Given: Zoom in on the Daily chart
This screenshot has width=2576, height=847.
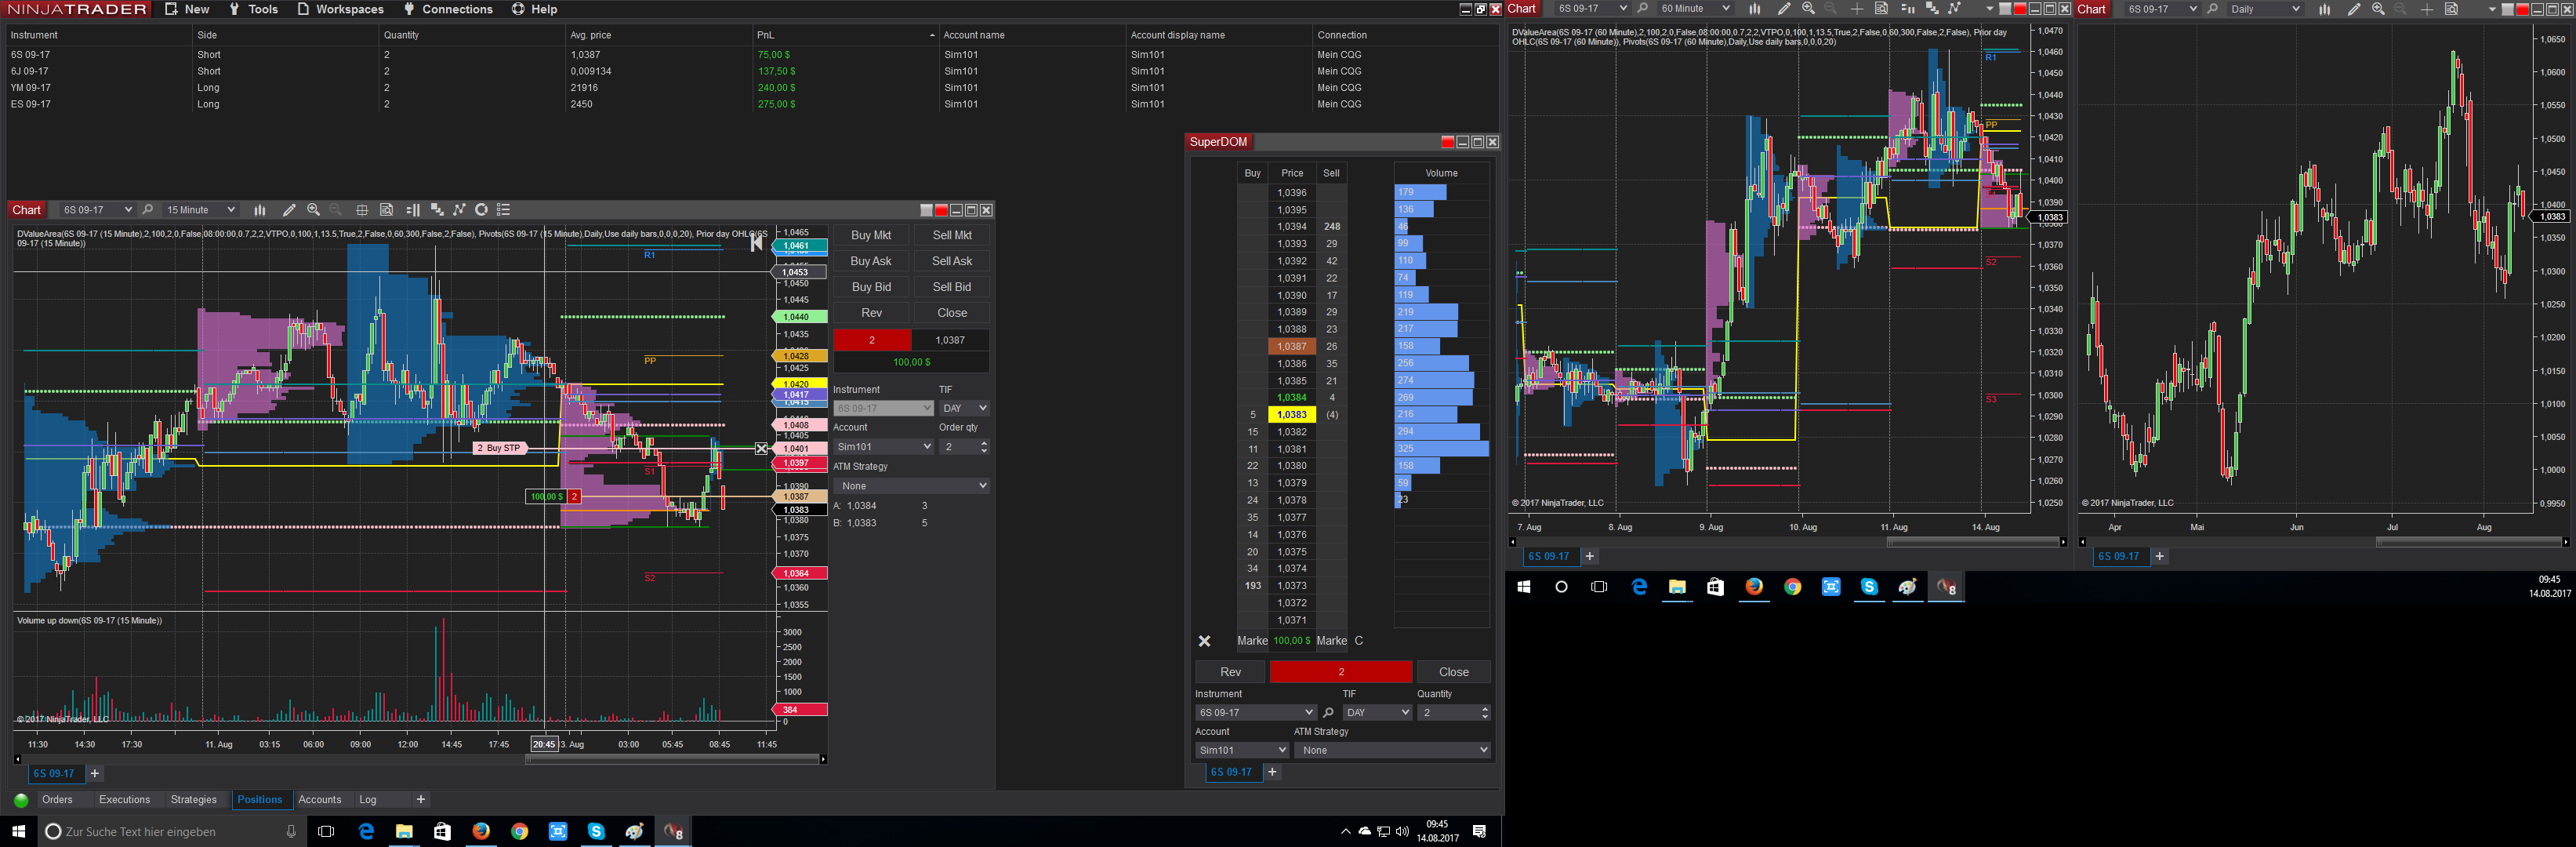Looking at the screenshot, I should pyautogui.click(x=2378, y=9).
